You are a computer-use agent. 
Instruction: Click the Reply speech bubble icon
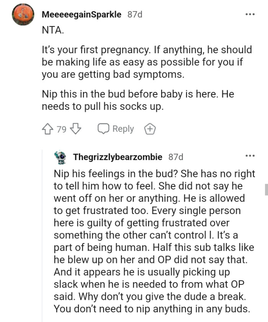103,129
